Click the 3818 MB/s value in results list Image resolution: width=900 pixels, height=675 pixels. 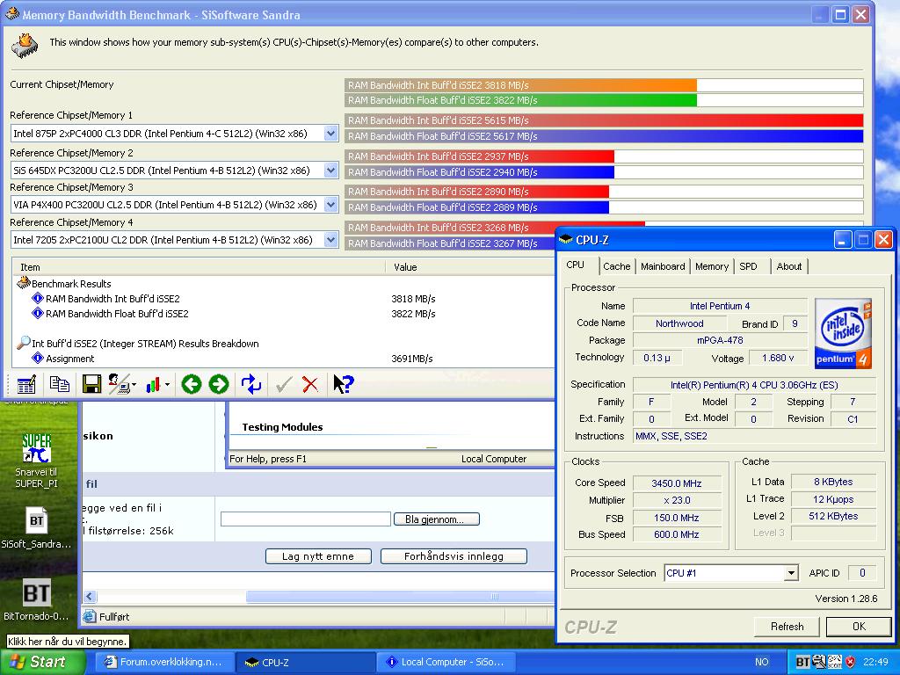(413, 299)
